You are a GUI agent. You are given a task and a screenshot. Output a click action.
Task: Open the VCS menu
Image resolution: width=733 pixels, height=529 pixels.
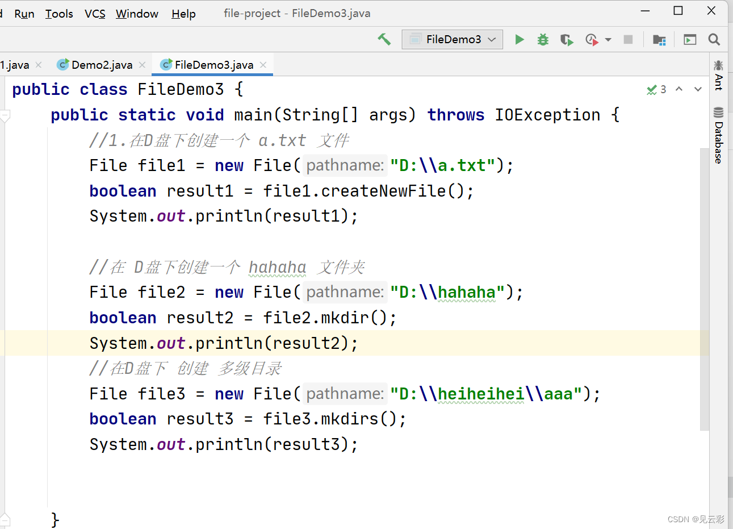(x=95, y=14)
